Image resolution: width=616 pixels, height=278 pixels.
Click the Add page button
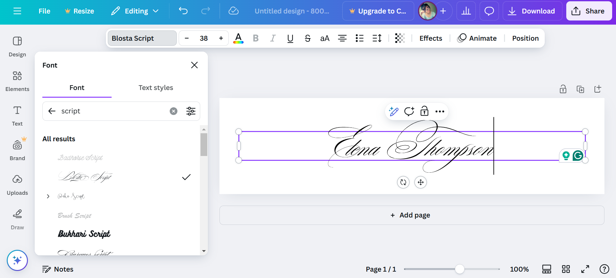point(412,215)
